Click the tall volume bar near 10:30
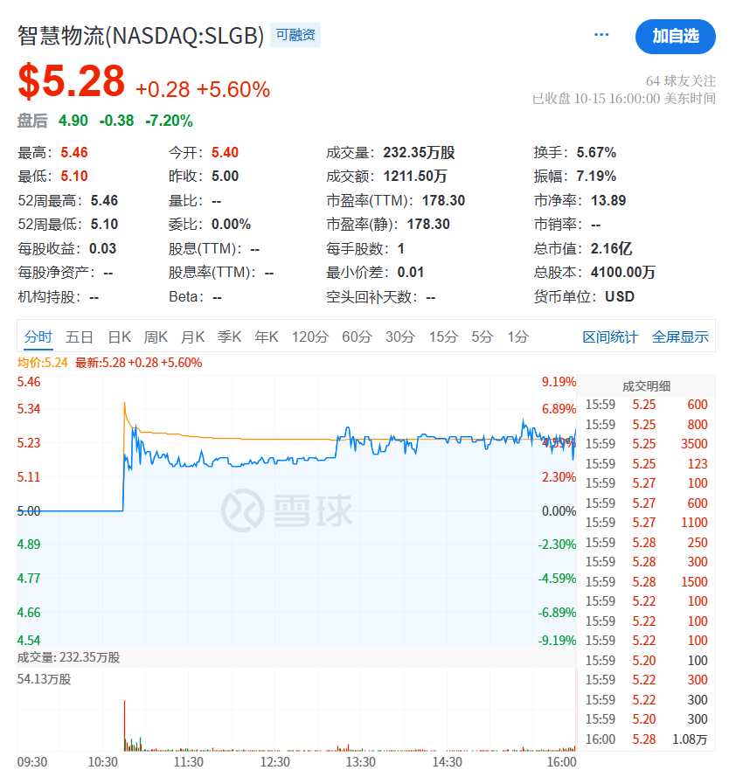This screenshot has width=729, height=777. [125, 725]
